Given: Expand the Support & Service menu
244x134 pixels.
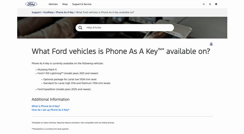Looking at the screenshot, I should point(82,4).
